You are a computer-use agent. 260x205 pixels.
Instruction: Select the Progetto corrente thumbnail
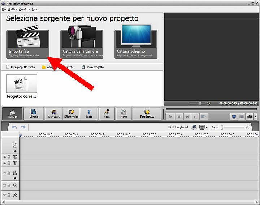[22, 84]
